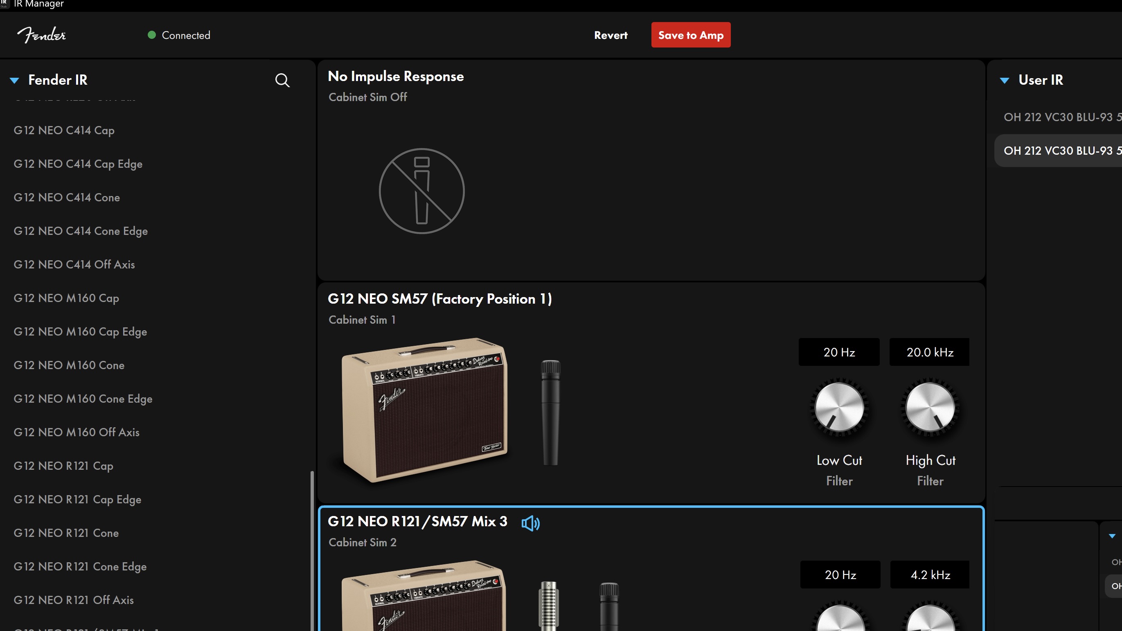This screenshot has height=631, width=1122.
Task: Collapse the Fender IR list
Action: click(14, 80)
